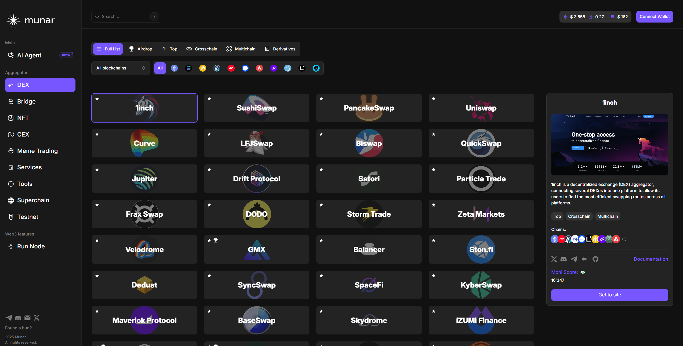Toggle favorite star on PancakeSwap card
Viewport: 683px width, 346px height.
click(x=321, y=99)
